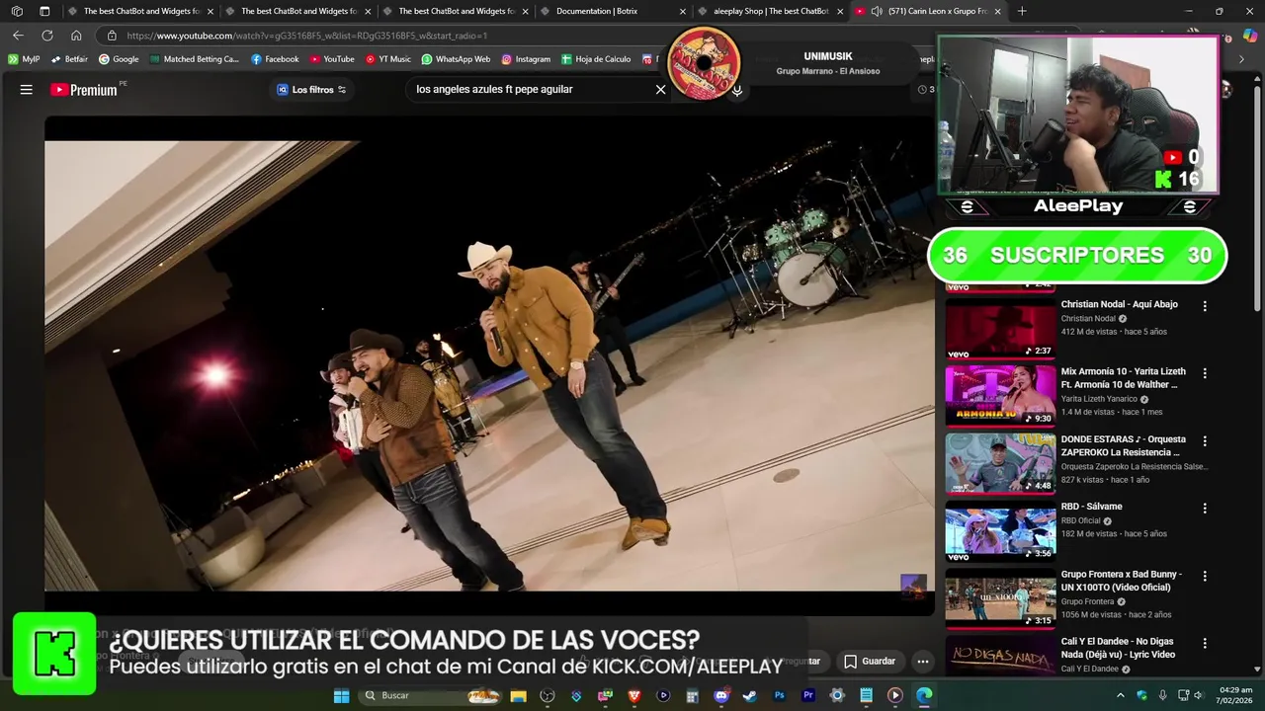
Task: Click the Guardar save button
Action: [x=870, y=662]
